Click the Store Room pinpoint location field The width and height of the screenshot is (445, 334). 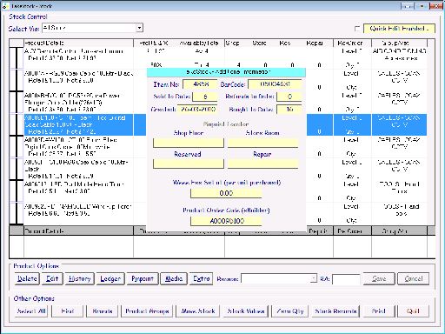(262, 143)
